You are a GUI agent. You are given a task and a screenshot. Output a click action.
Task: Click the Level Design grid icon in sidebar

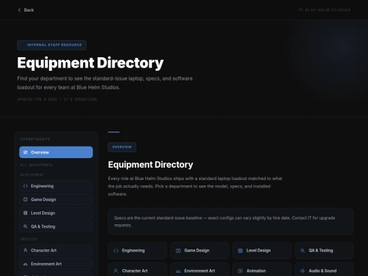(x=25, y=213)
